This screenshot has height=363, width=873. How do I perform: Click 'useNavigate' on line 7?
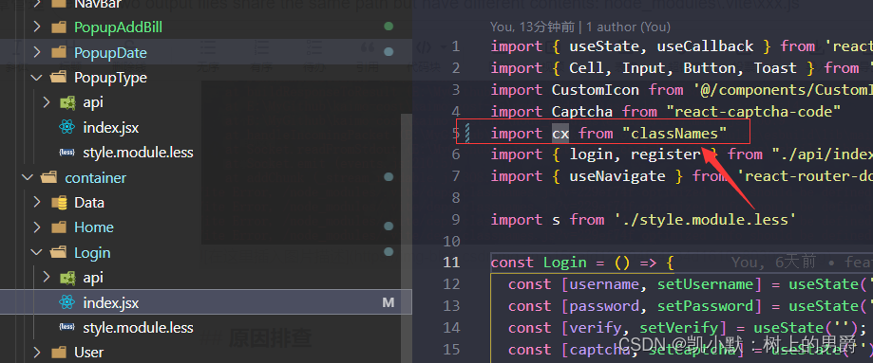(x=617, y=176)
